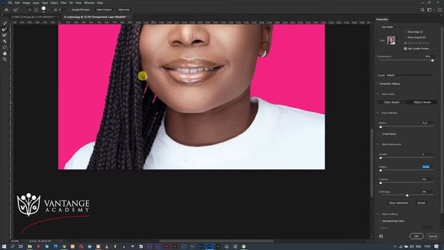444x250 pixels.
Task: Open the workspace layout switcher icon
Action: tap(430, 10)
